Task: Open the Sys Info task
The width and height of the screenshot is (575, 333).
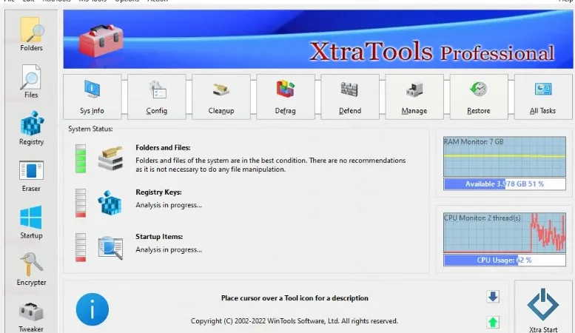Action: coord(92,97)
